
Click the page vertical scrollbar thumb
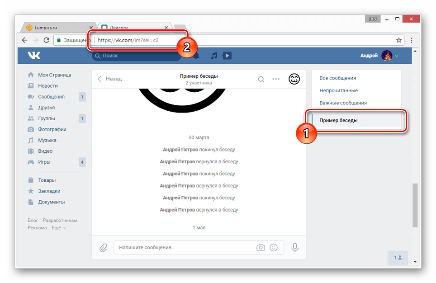point(415,206)
